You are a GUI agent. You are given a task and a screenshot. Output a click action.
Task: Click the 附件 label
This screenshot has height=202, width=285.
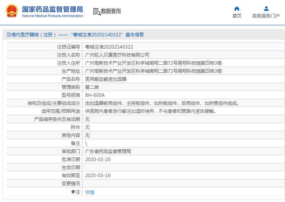75,127
